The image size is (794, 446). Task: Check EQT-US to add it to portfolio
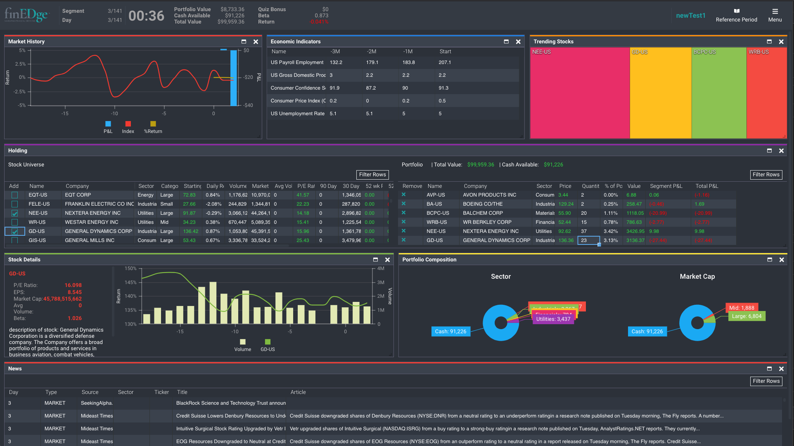[14, 195]
